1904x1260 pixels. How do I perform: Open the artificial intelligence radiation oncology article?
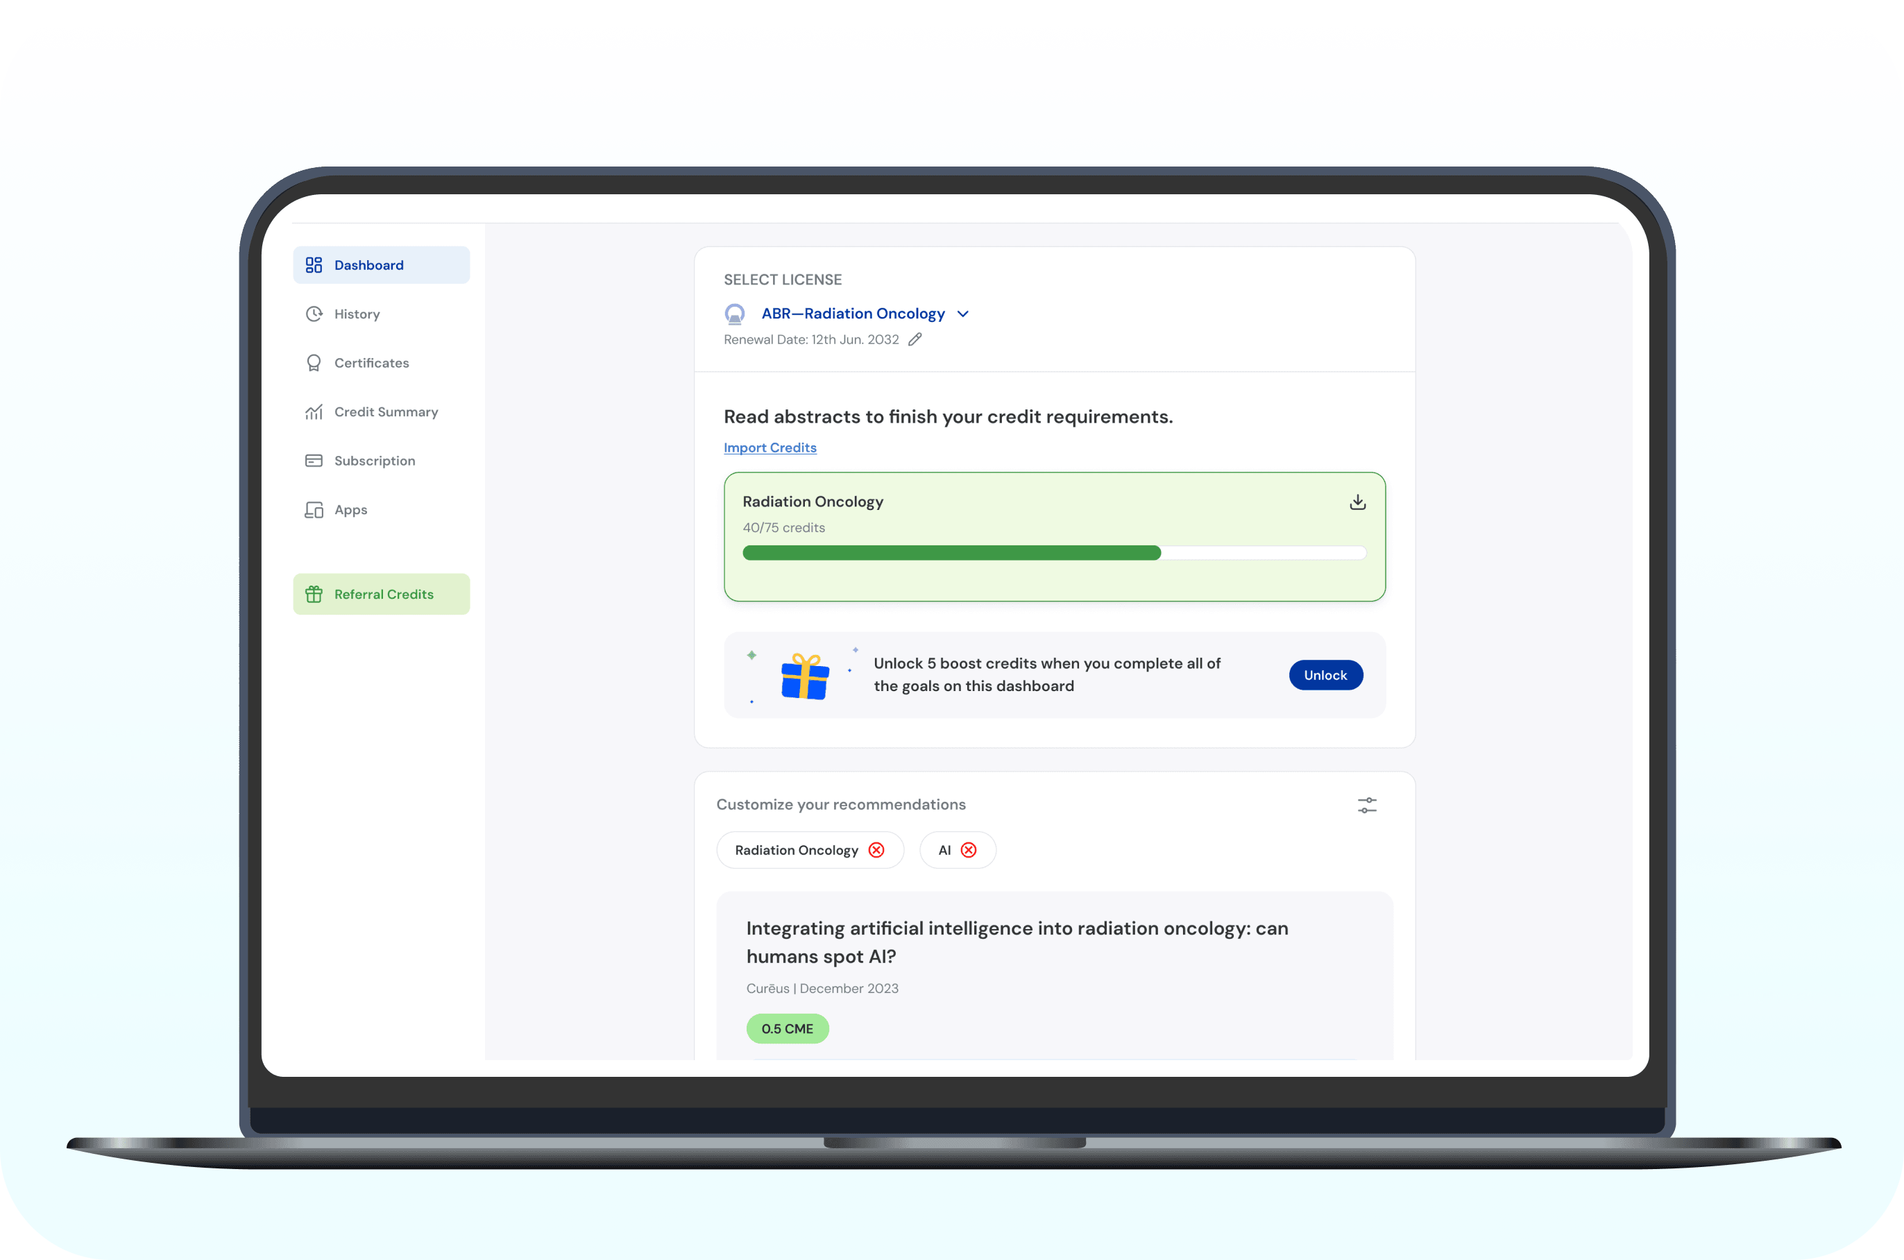(x=1017, y=942)
